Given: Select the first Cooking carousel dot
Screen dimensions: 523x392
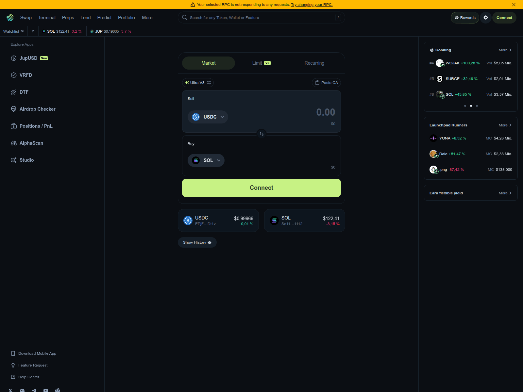Looking at the screenshot, I should click(465, 106).
